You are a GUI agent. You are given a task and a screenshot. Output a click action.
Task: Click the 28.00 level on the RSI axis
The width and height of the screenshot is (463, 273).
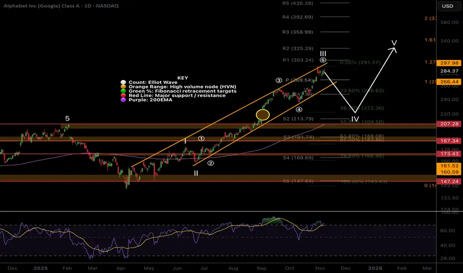(x=447, y=259)
